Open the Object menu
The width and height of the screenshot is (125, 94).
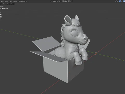pyautogui.click(x=15, y=1)
